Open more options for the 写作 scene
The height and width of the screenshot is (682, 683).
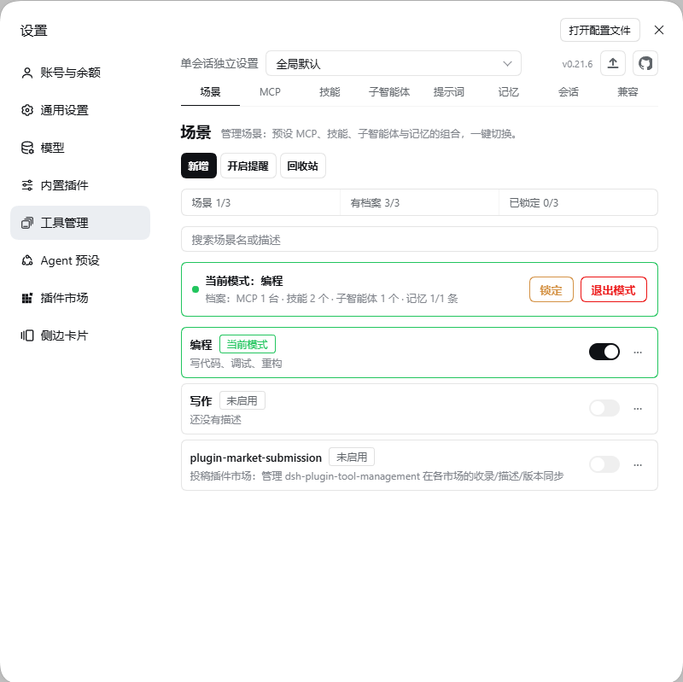[638, 409]
